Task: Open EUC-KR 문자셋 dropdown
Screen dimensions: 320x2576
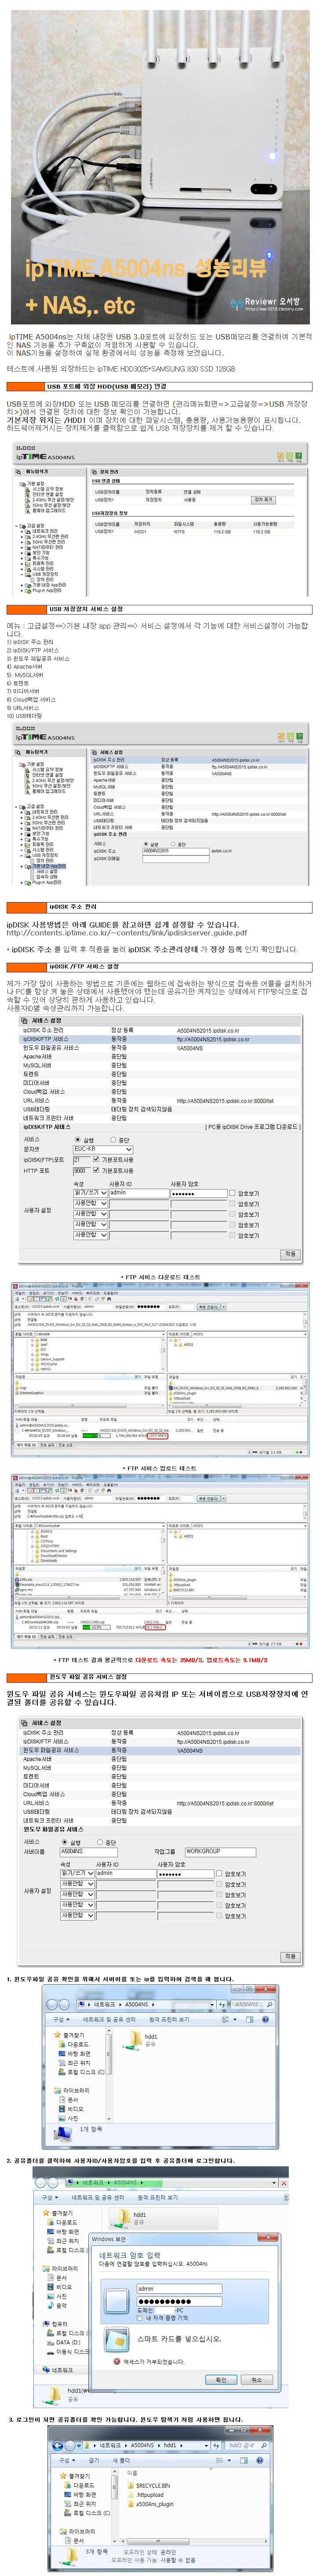Action: [x=103, y=1149]
